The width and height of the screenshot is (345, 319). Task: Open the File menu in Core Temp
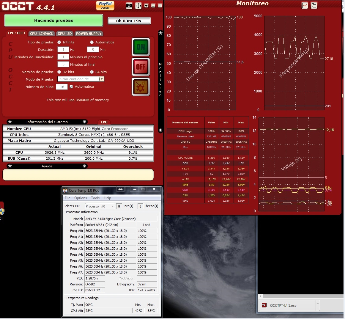click(x=67, y=198)
